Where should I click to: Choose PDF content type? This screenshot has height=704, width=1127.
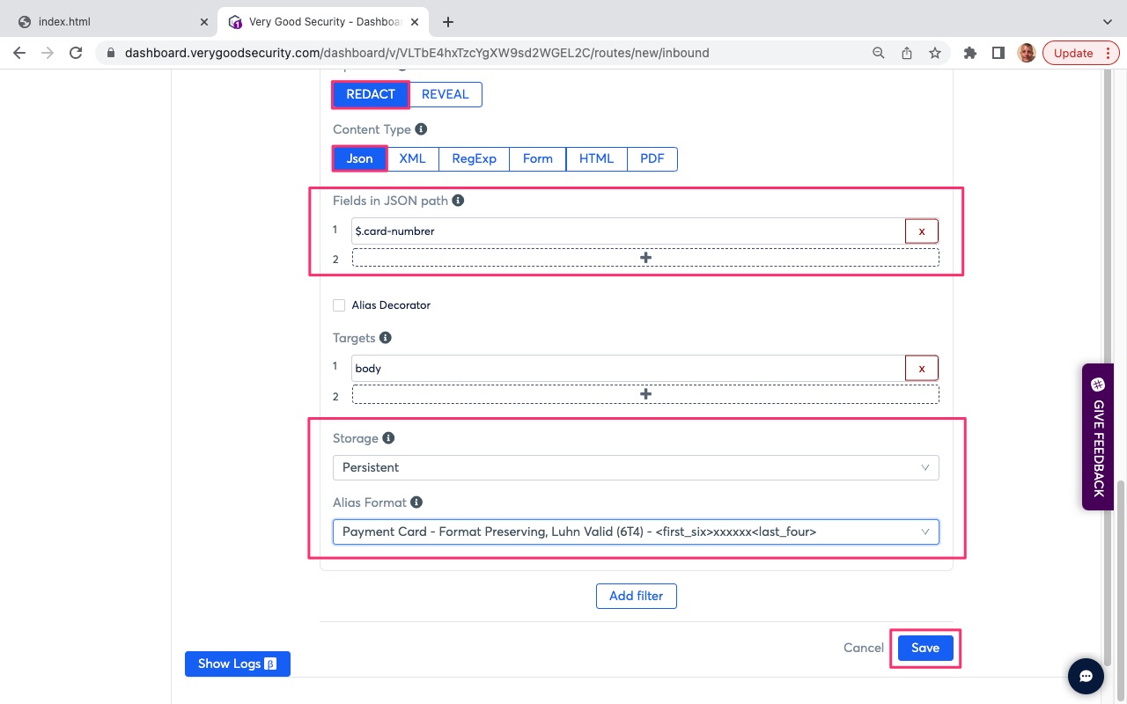click(x=652, y=158)
